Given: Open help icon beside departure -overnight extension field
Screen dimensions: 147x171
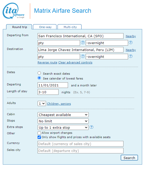Looking at the screenshot, I should pyautogui.click(x=131, y=43).
